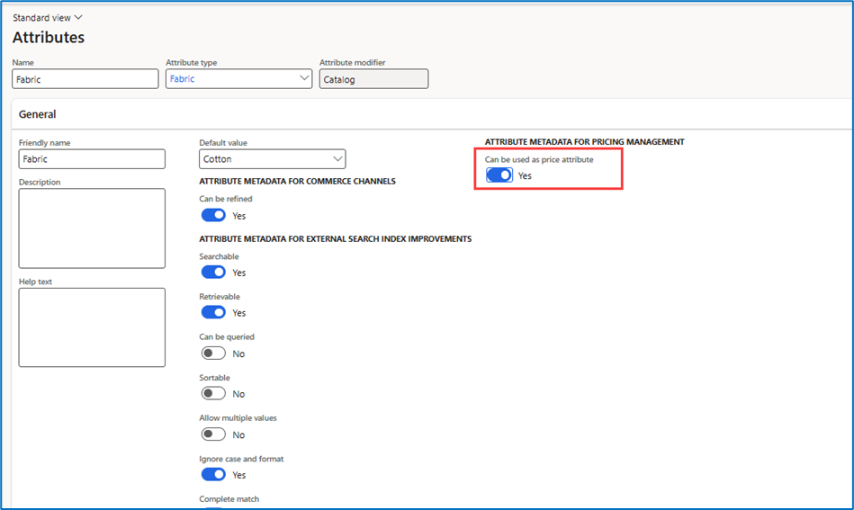Click inside the Help text area

pyautogui.click(x=92, y=327)
